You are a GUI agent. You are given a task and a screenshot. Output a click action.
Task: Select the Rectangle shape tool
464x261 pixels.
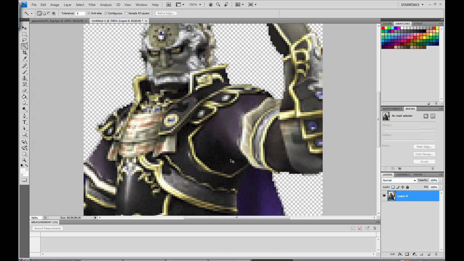coord(24,134)
